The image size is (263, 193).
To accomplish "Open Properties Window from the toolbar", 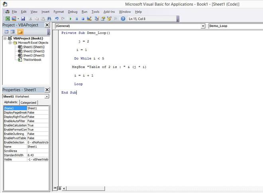I will pos(103,19).
